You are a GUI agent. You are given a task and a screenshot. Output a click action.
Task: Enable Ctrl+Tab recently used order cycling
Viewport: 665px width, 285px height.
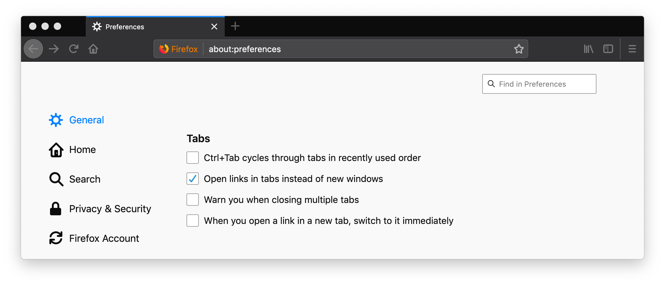pos(193,158)
